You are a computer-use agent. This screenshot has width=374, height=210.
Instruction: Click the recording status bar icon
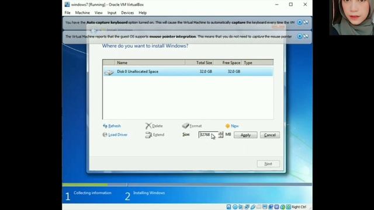[271, 206]
